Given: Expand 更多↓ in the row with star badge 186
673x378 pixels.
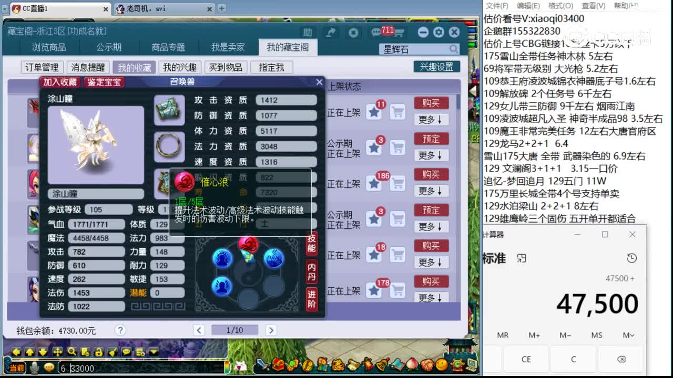Looking at the screenshot, I should [431, 191].
